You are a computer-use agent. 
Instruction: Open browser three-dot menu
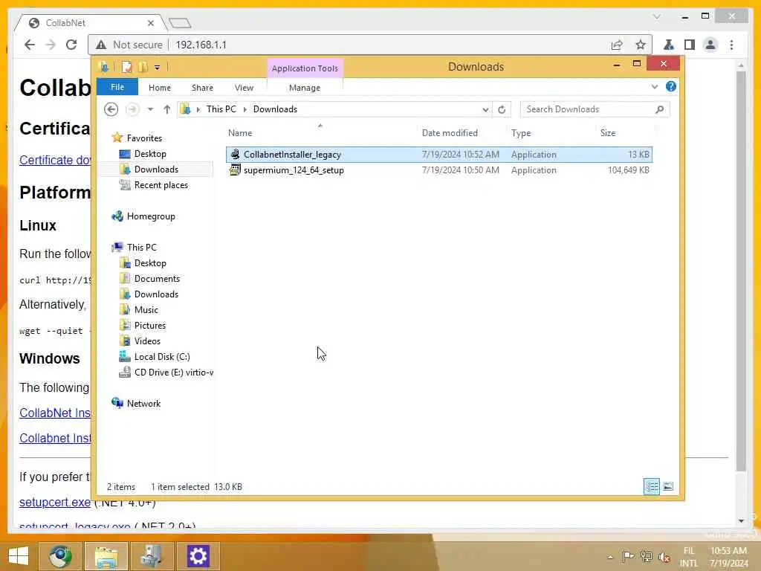pyautogui.click(x=732, y=45)
